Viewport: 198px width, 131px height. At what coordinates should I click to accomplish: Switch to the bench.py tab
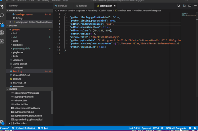[63, 6]
